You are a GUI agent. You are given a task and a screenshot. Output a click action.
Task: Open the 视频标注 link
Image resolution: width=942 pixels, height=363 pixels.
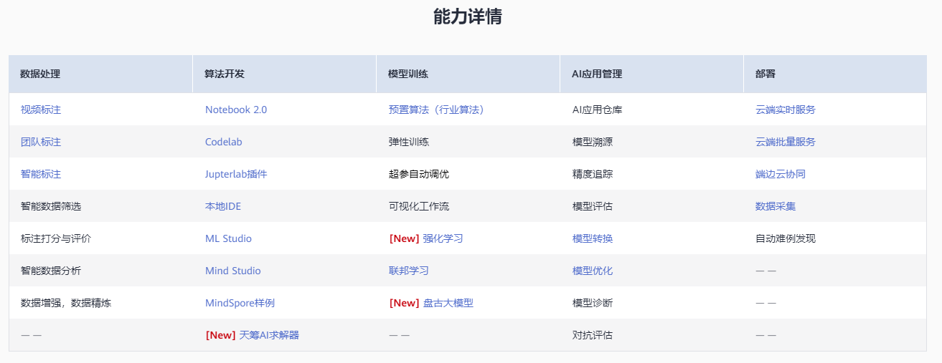tap(41, 110)
